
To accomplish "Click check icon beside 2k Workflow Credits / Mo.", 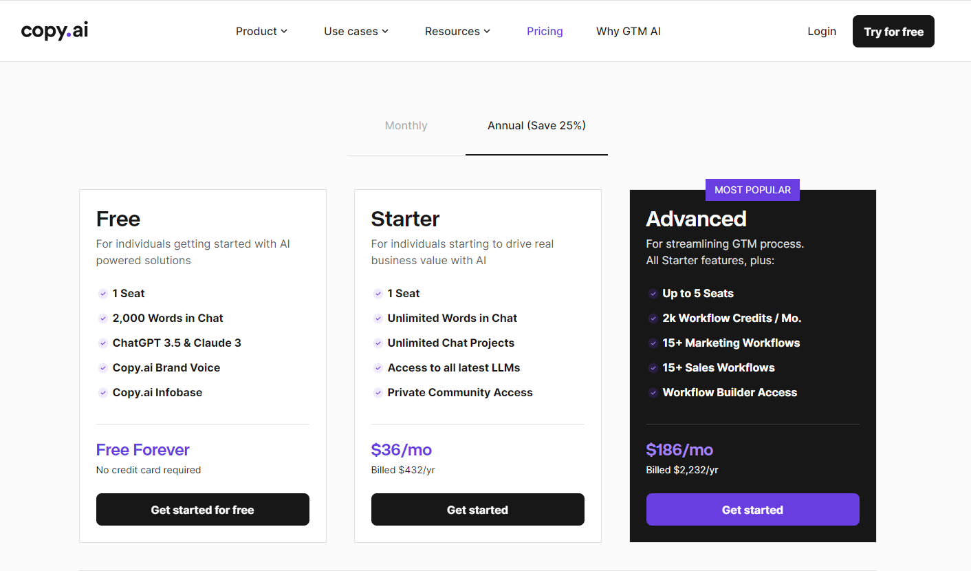I will tap(653, 319).
